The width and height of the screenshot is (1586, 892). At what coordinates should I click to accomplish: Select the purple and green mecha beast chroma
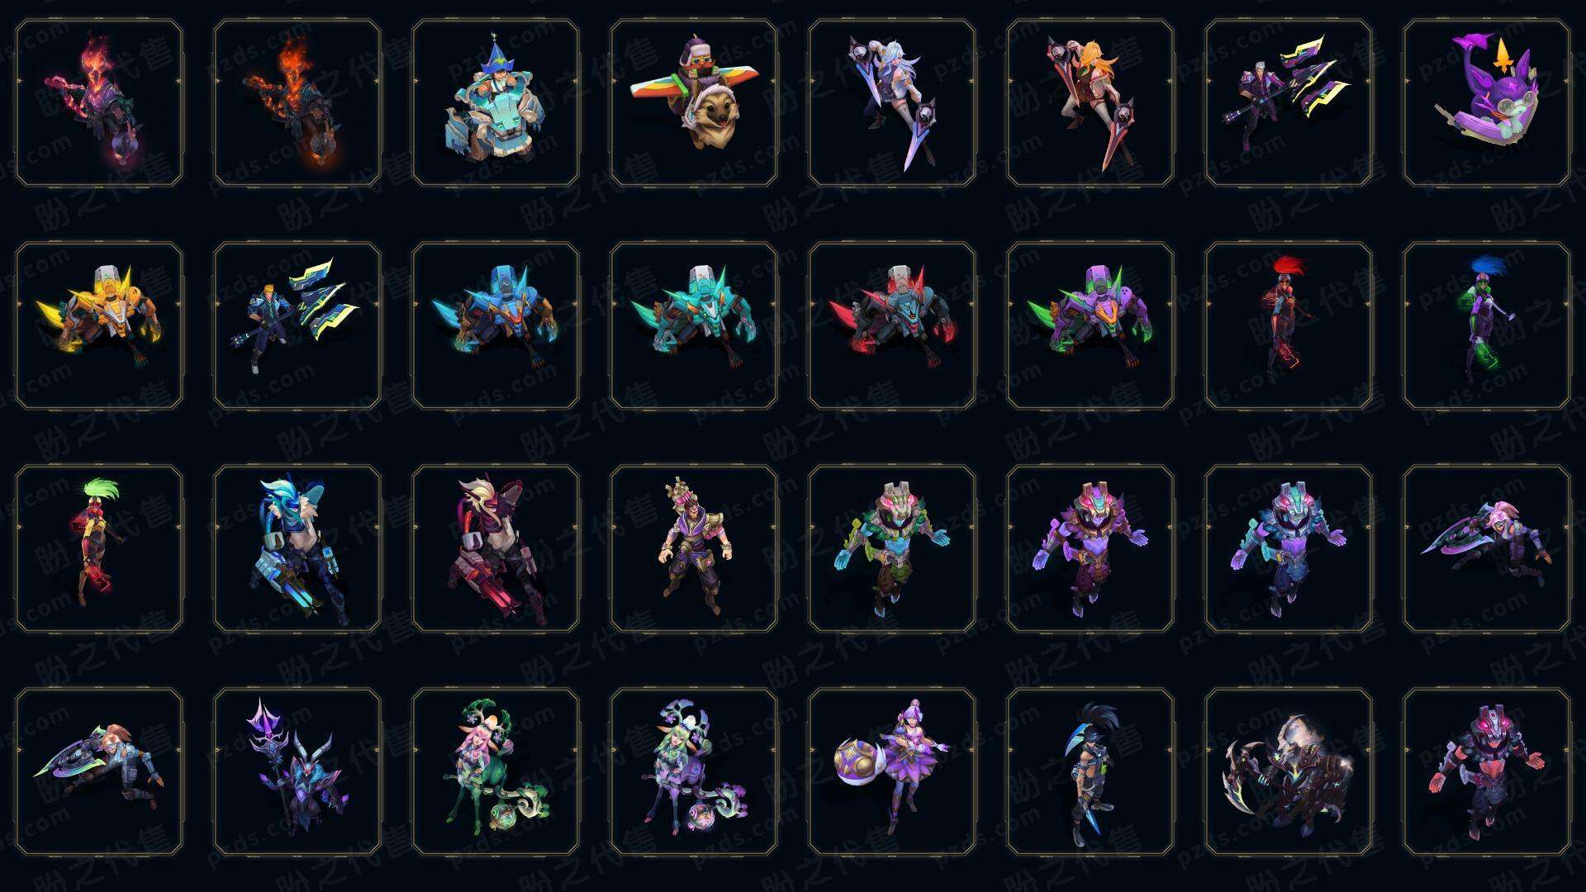pos(1090,325)
